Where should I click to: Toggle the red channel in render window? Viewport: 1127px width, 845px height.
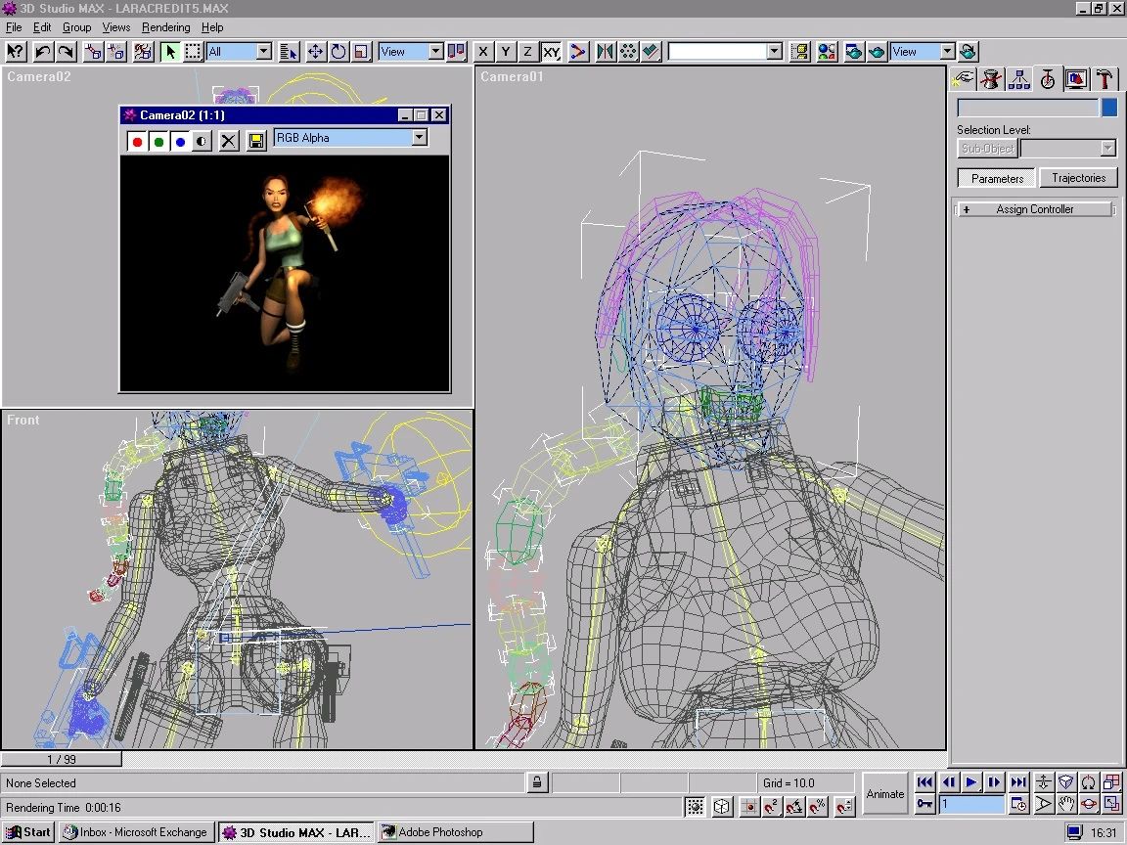point(137,141)
